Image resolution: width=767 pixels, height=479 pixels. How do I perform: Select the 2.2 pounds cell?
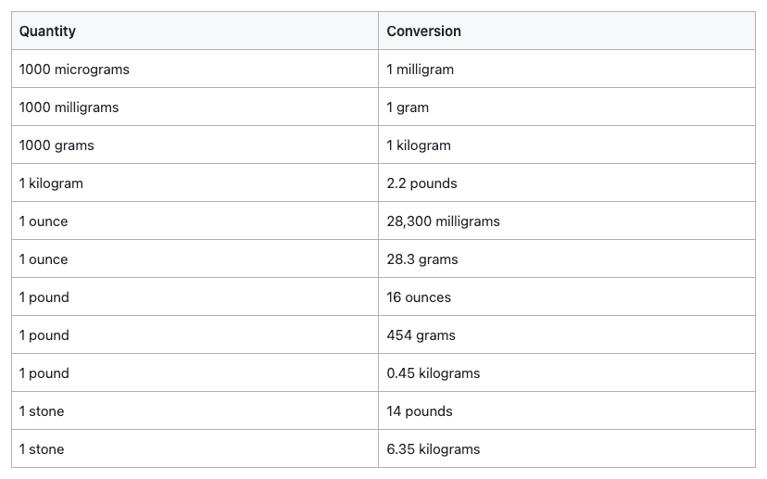click(x=566, y=183)
